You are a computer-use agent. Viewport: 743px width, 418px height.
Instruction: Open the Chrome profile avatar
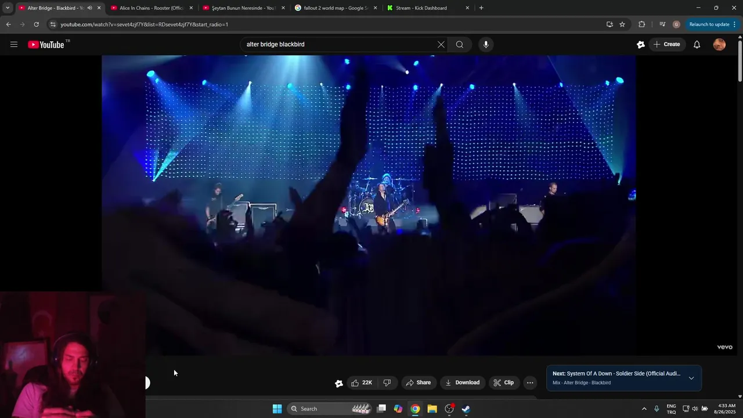point(676,24)
